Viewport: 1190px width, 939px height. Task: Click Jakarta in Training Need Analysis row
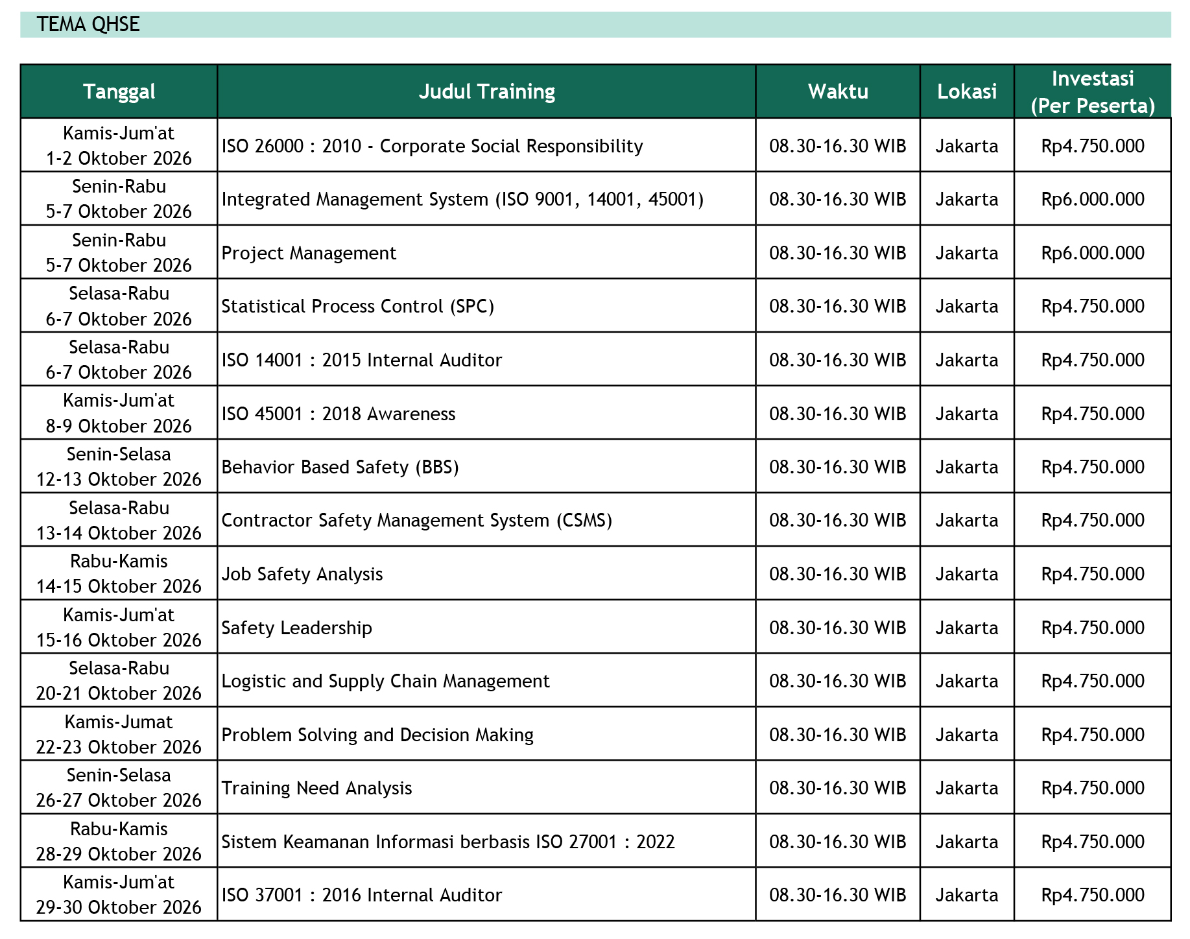pos(967,788)
